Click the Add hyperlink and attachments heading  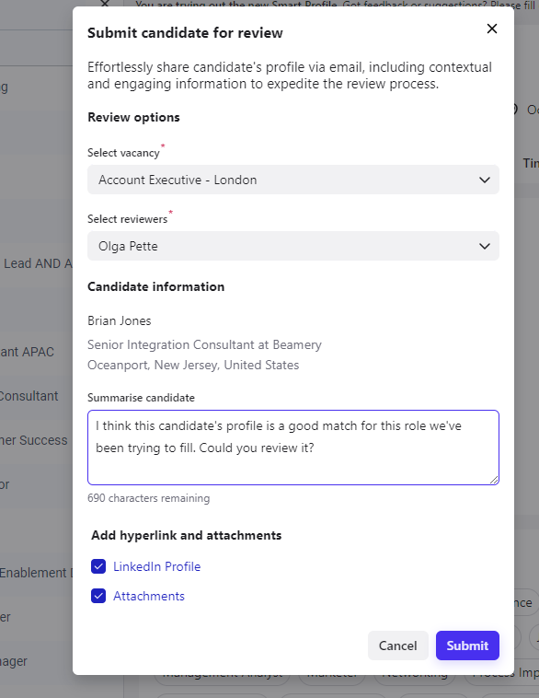[x=187, y=535]
